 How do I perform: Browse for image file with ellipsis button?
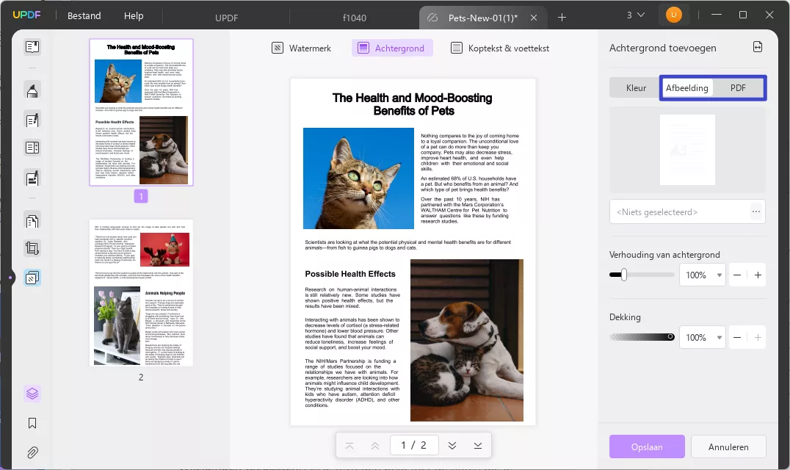[x=755, y=211]
